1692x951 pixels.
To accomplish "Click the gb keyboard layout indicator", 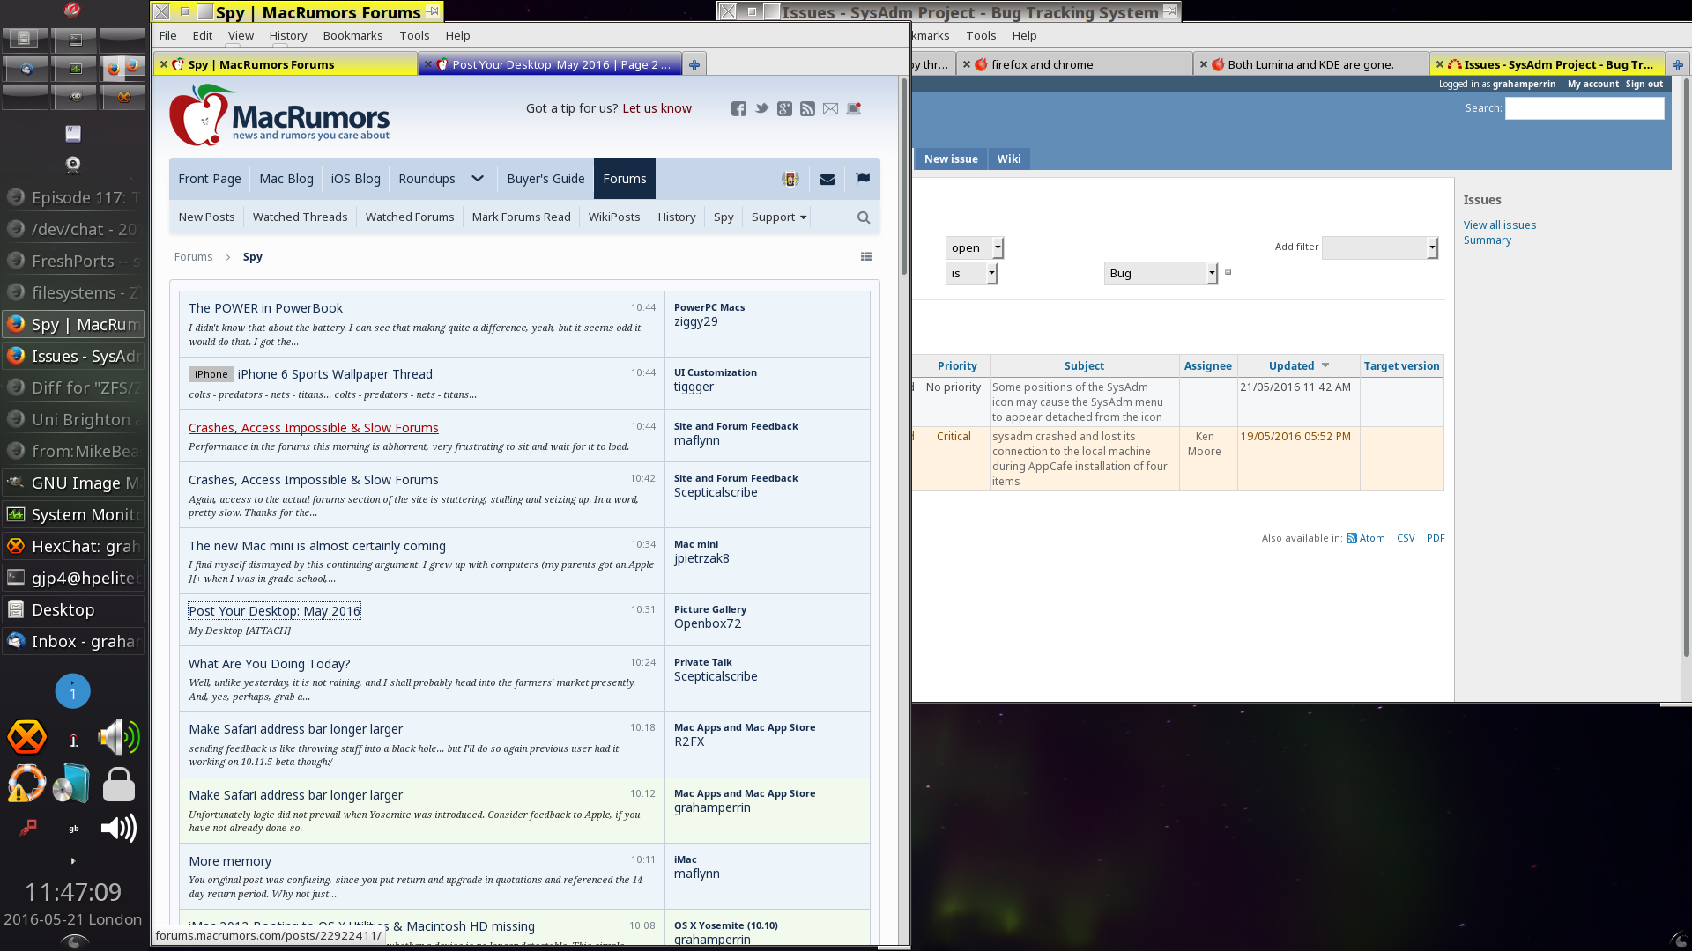I will click(x=73, y=829).
